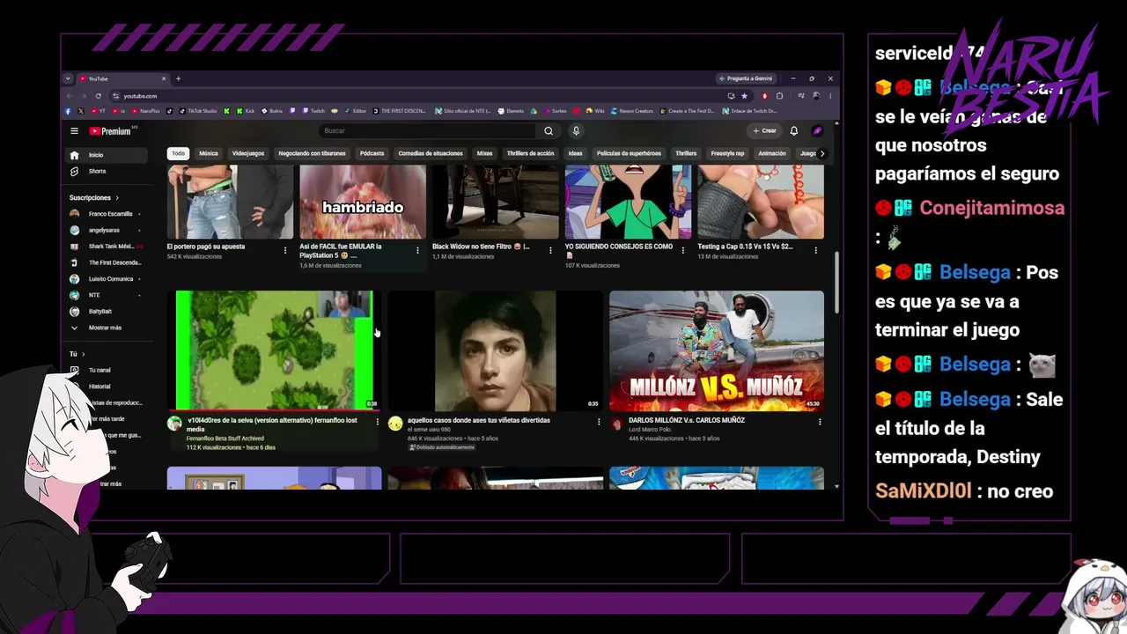Open the hambriado video thumbnail
Viewport: 1127px width, 634px height.
coord(363,202)
